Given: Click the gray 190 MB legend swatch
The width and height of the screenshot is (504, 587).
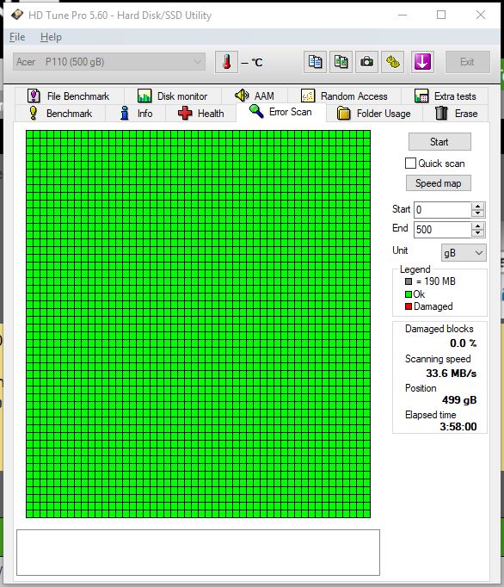Looking at the screenshot, I should [x=409, y=281].
